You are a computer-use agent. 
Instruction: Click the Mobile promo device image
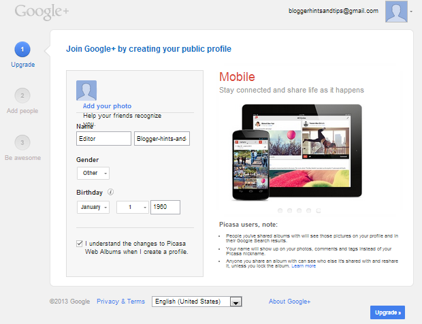pos(297,152)
